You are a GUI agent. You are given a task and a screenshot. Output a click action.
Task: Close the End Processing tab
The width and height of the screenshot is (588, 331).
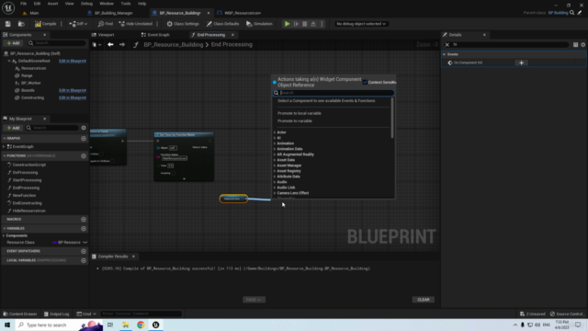[x=232, y=35]
